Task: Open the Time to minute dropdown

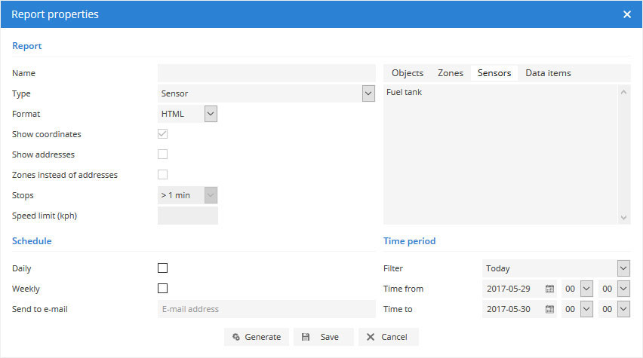Action: [623, 309]
